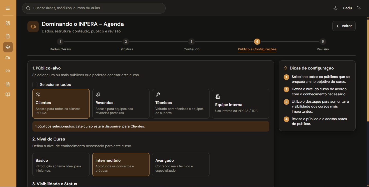Select the Técnicos audience card

tap(181, 104)
